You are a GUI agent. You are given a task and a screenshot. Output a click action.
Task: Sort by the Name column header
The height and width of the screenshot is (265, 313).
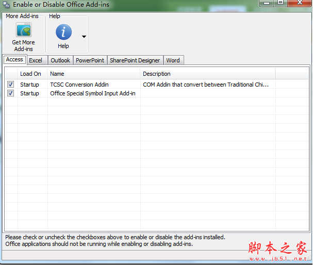point(94,74)
